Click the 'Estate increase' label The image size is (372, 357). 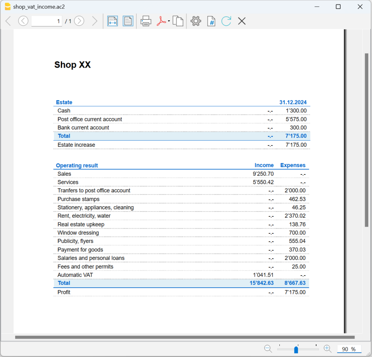(76, 145)
